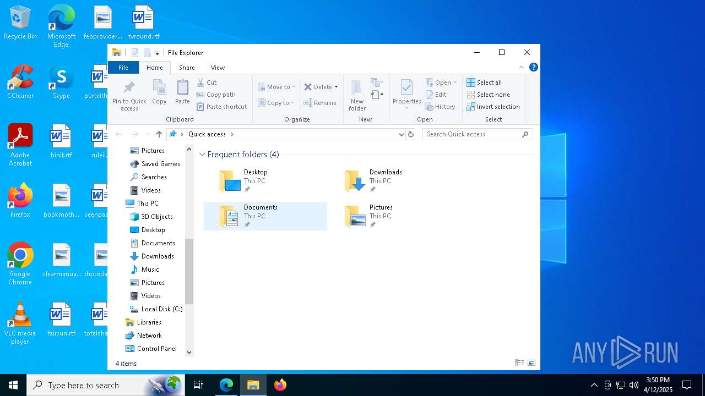The image size is (705, 396).
Task: Click Select none
Action: coord(488,95)
